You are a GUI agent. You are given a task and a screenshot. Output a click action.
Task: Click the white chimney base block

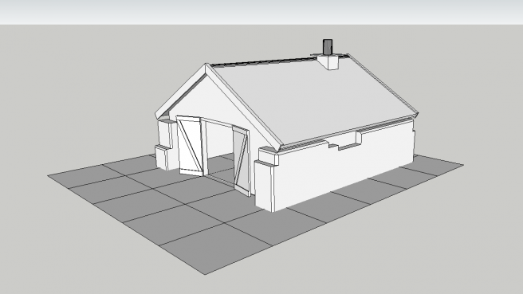(x=328, y=62)
